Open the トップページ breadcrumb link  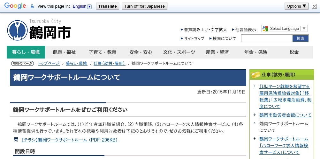(49, 63)
